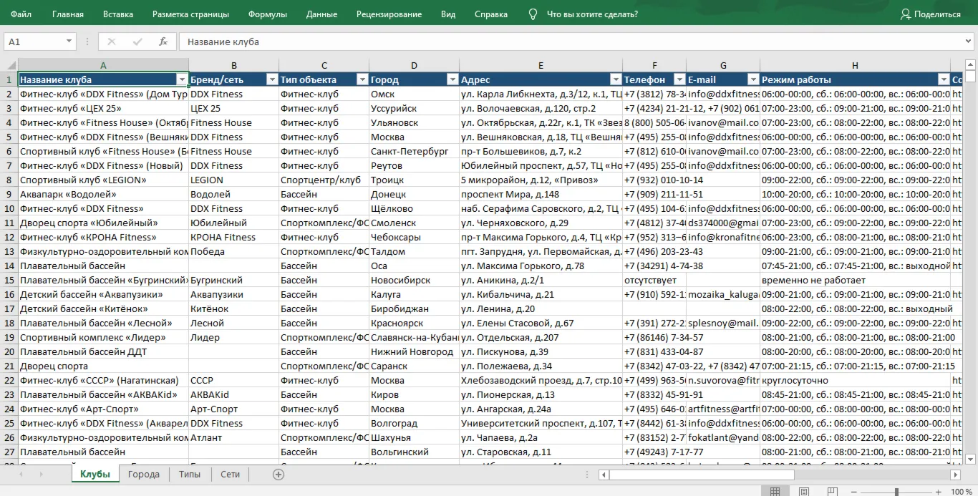Click the horizontal scrollbar thumb
Viewport: 978px width, 496px height.
coord(702,475)
